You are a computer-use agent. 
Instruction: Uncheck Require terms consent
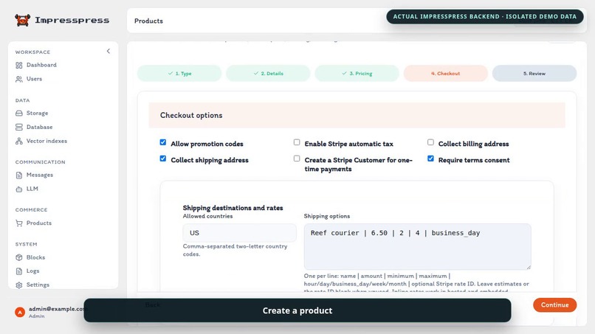(x=430, y=159)
